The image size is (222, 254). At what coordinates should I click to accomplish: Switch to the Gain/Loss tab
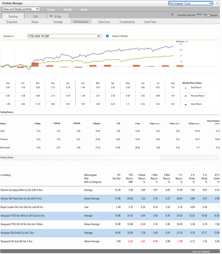tap(104, 22)
